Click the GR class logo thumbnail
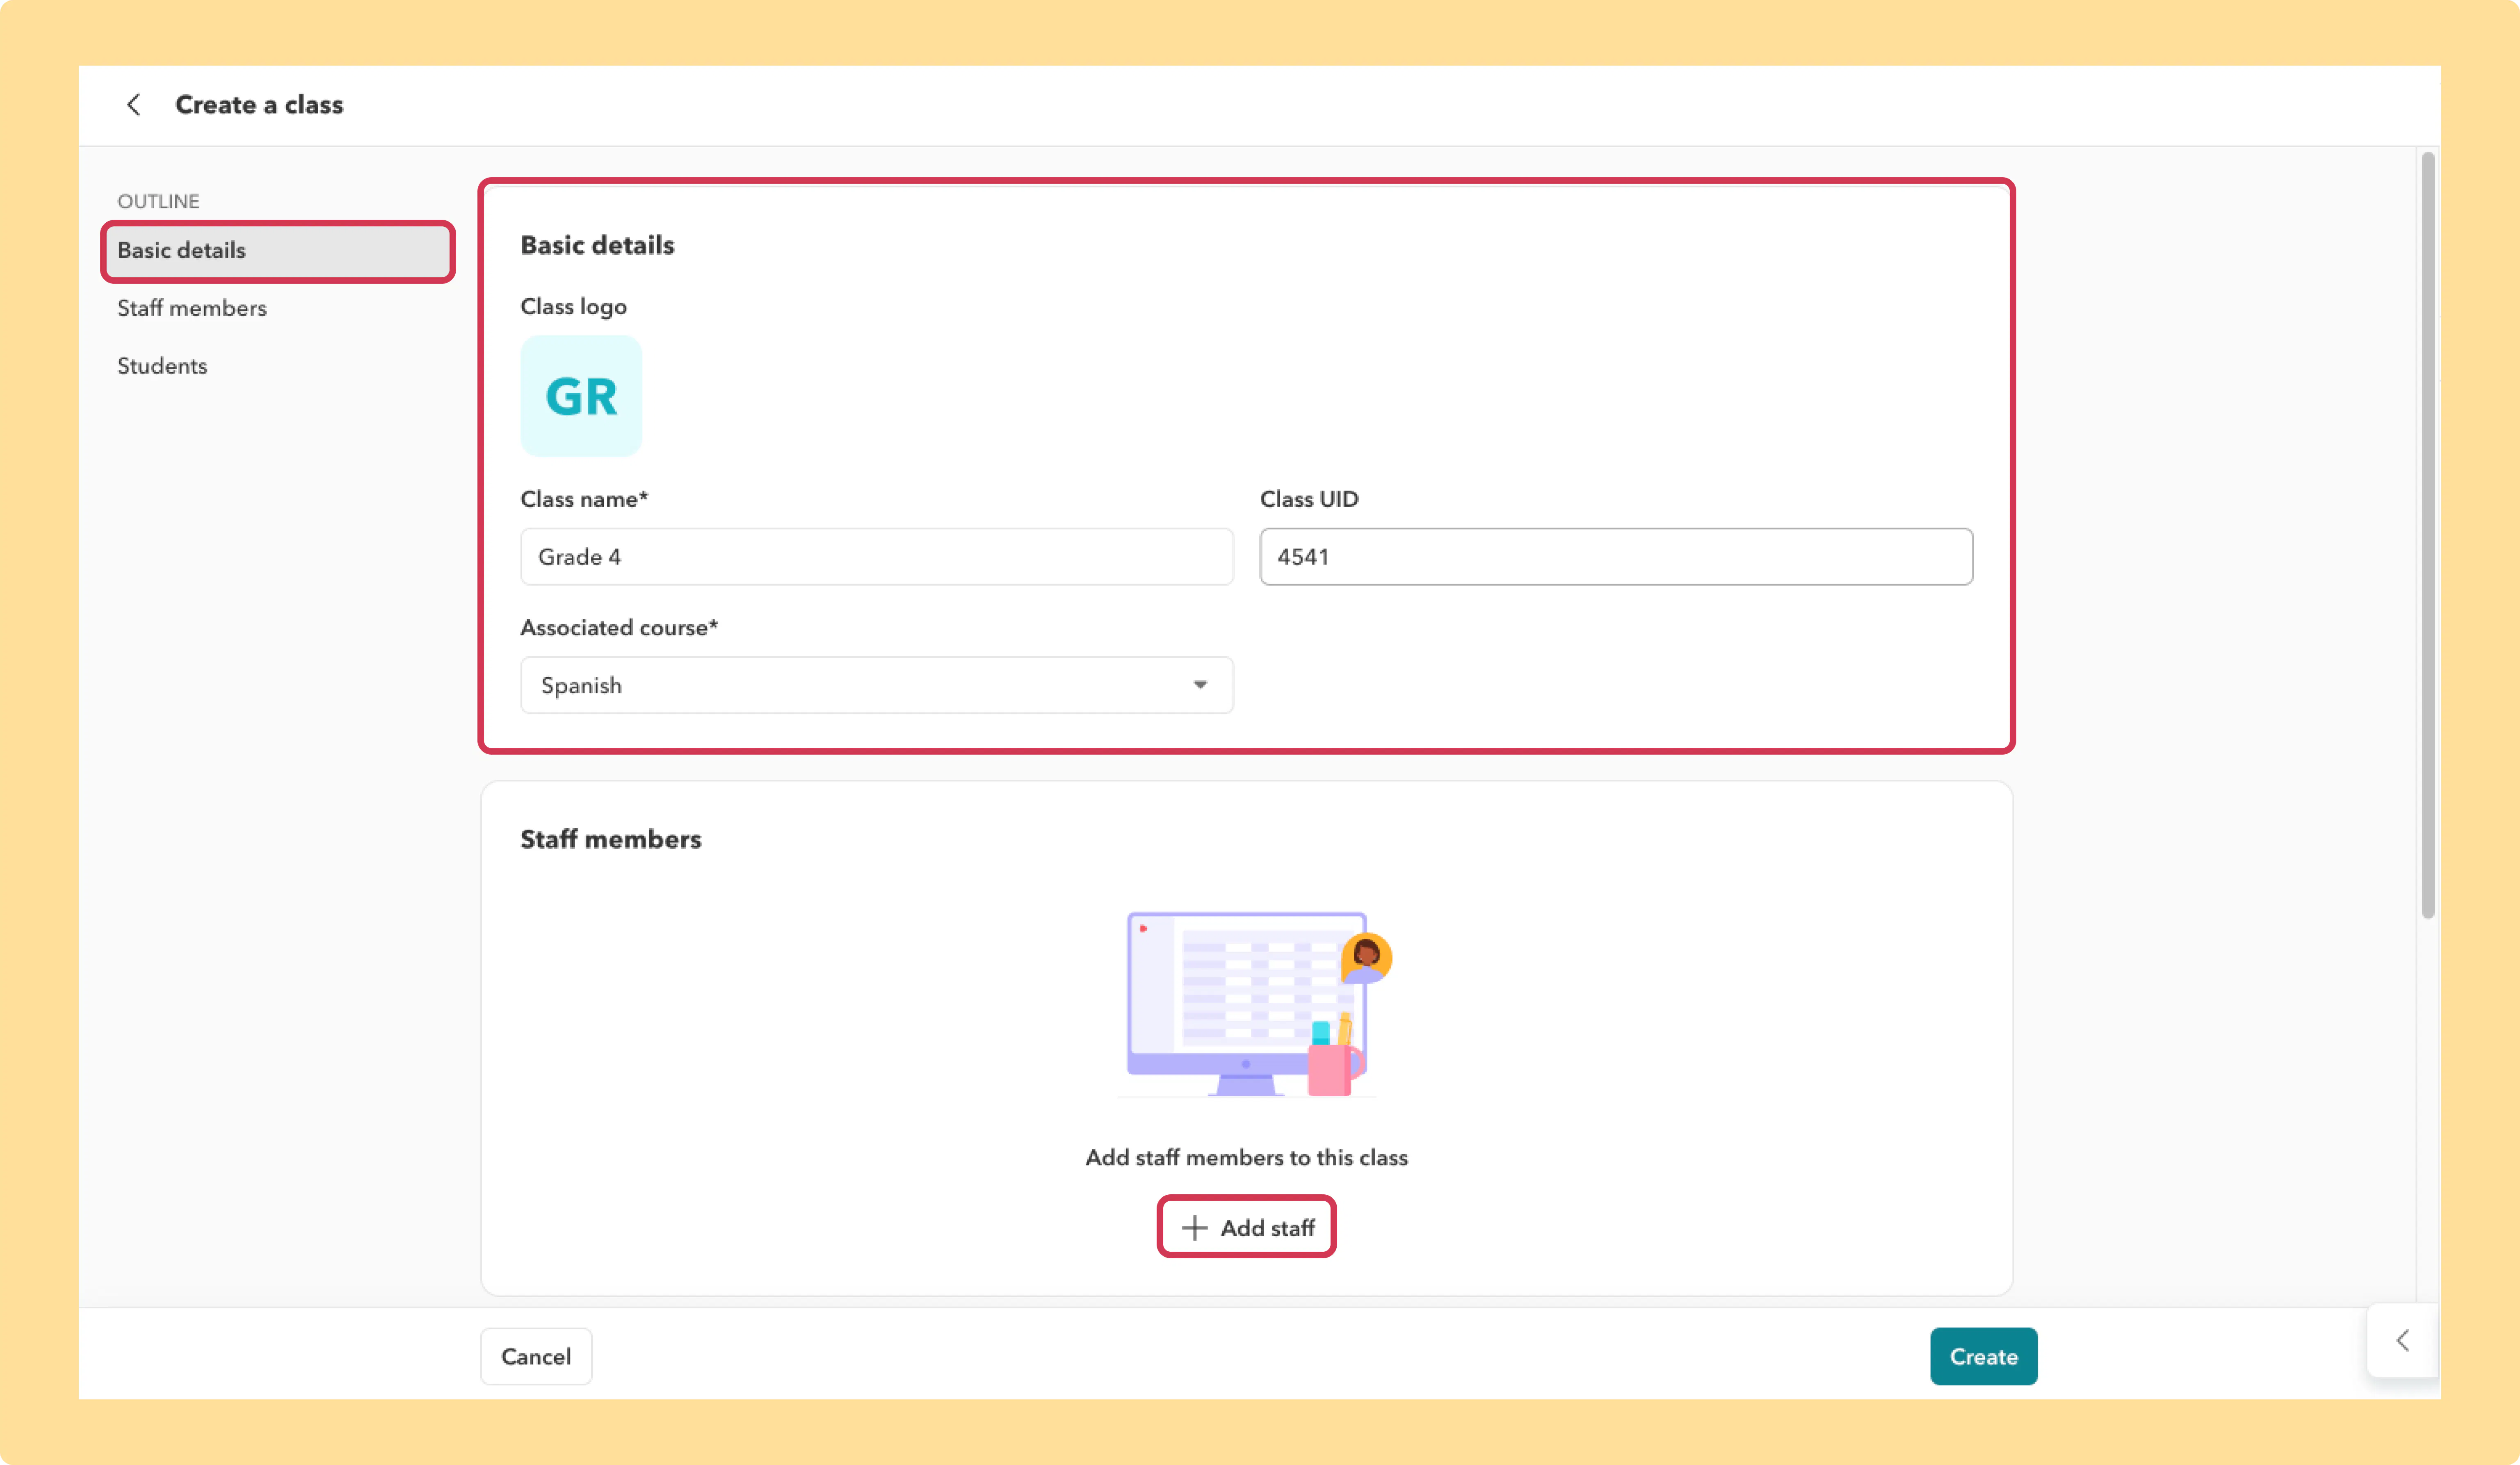Image resolution: width=2520 pixels, height=1465 pixels. [581, 396]
